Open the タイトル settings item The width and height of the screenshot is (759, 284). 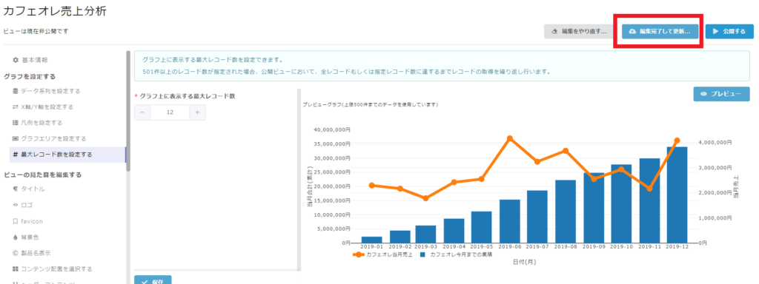pyautogui.click(x=33, y=189)
